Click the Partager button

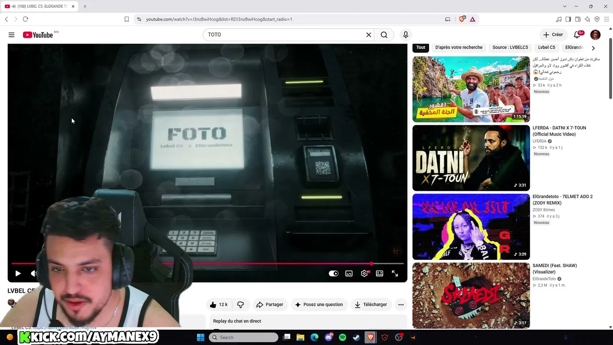270,305
